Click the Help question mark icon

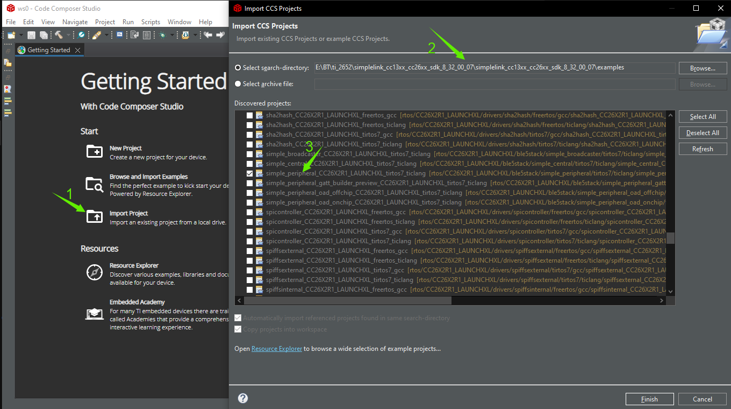click(x=243, y=398)
